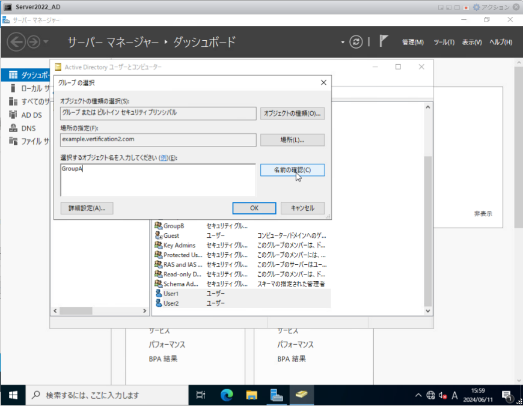Open the 例 examples link

(x=164, y=158)
